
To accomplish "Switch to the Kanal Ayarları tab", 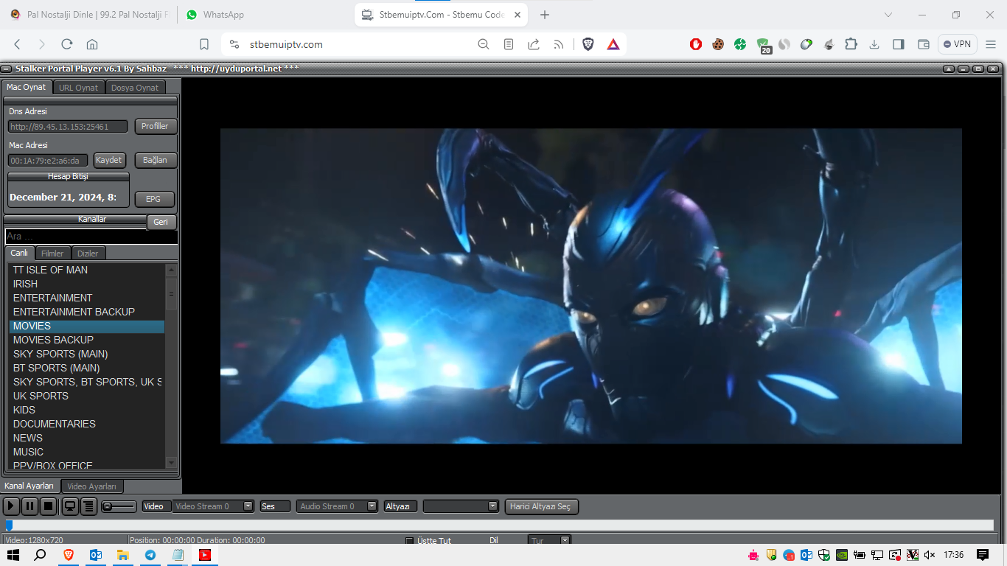I will pyautogui.click(x=29, y=486).
